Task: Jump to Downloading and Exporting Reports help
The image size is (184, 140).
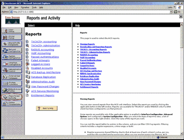Action: [96, 47]
